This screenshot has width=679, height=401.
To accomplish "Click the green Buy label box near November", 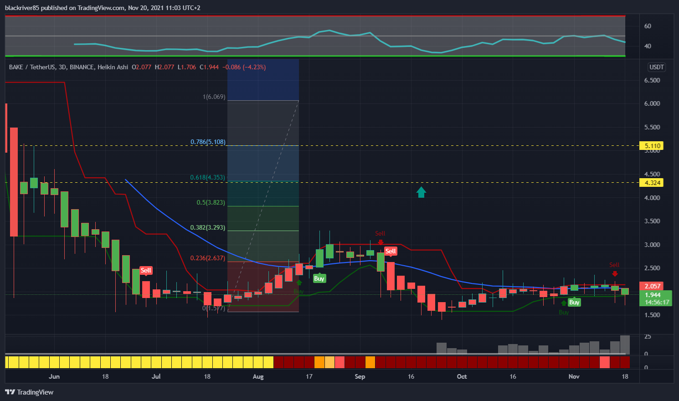I will pyautogui.click(x=574, y=302).
